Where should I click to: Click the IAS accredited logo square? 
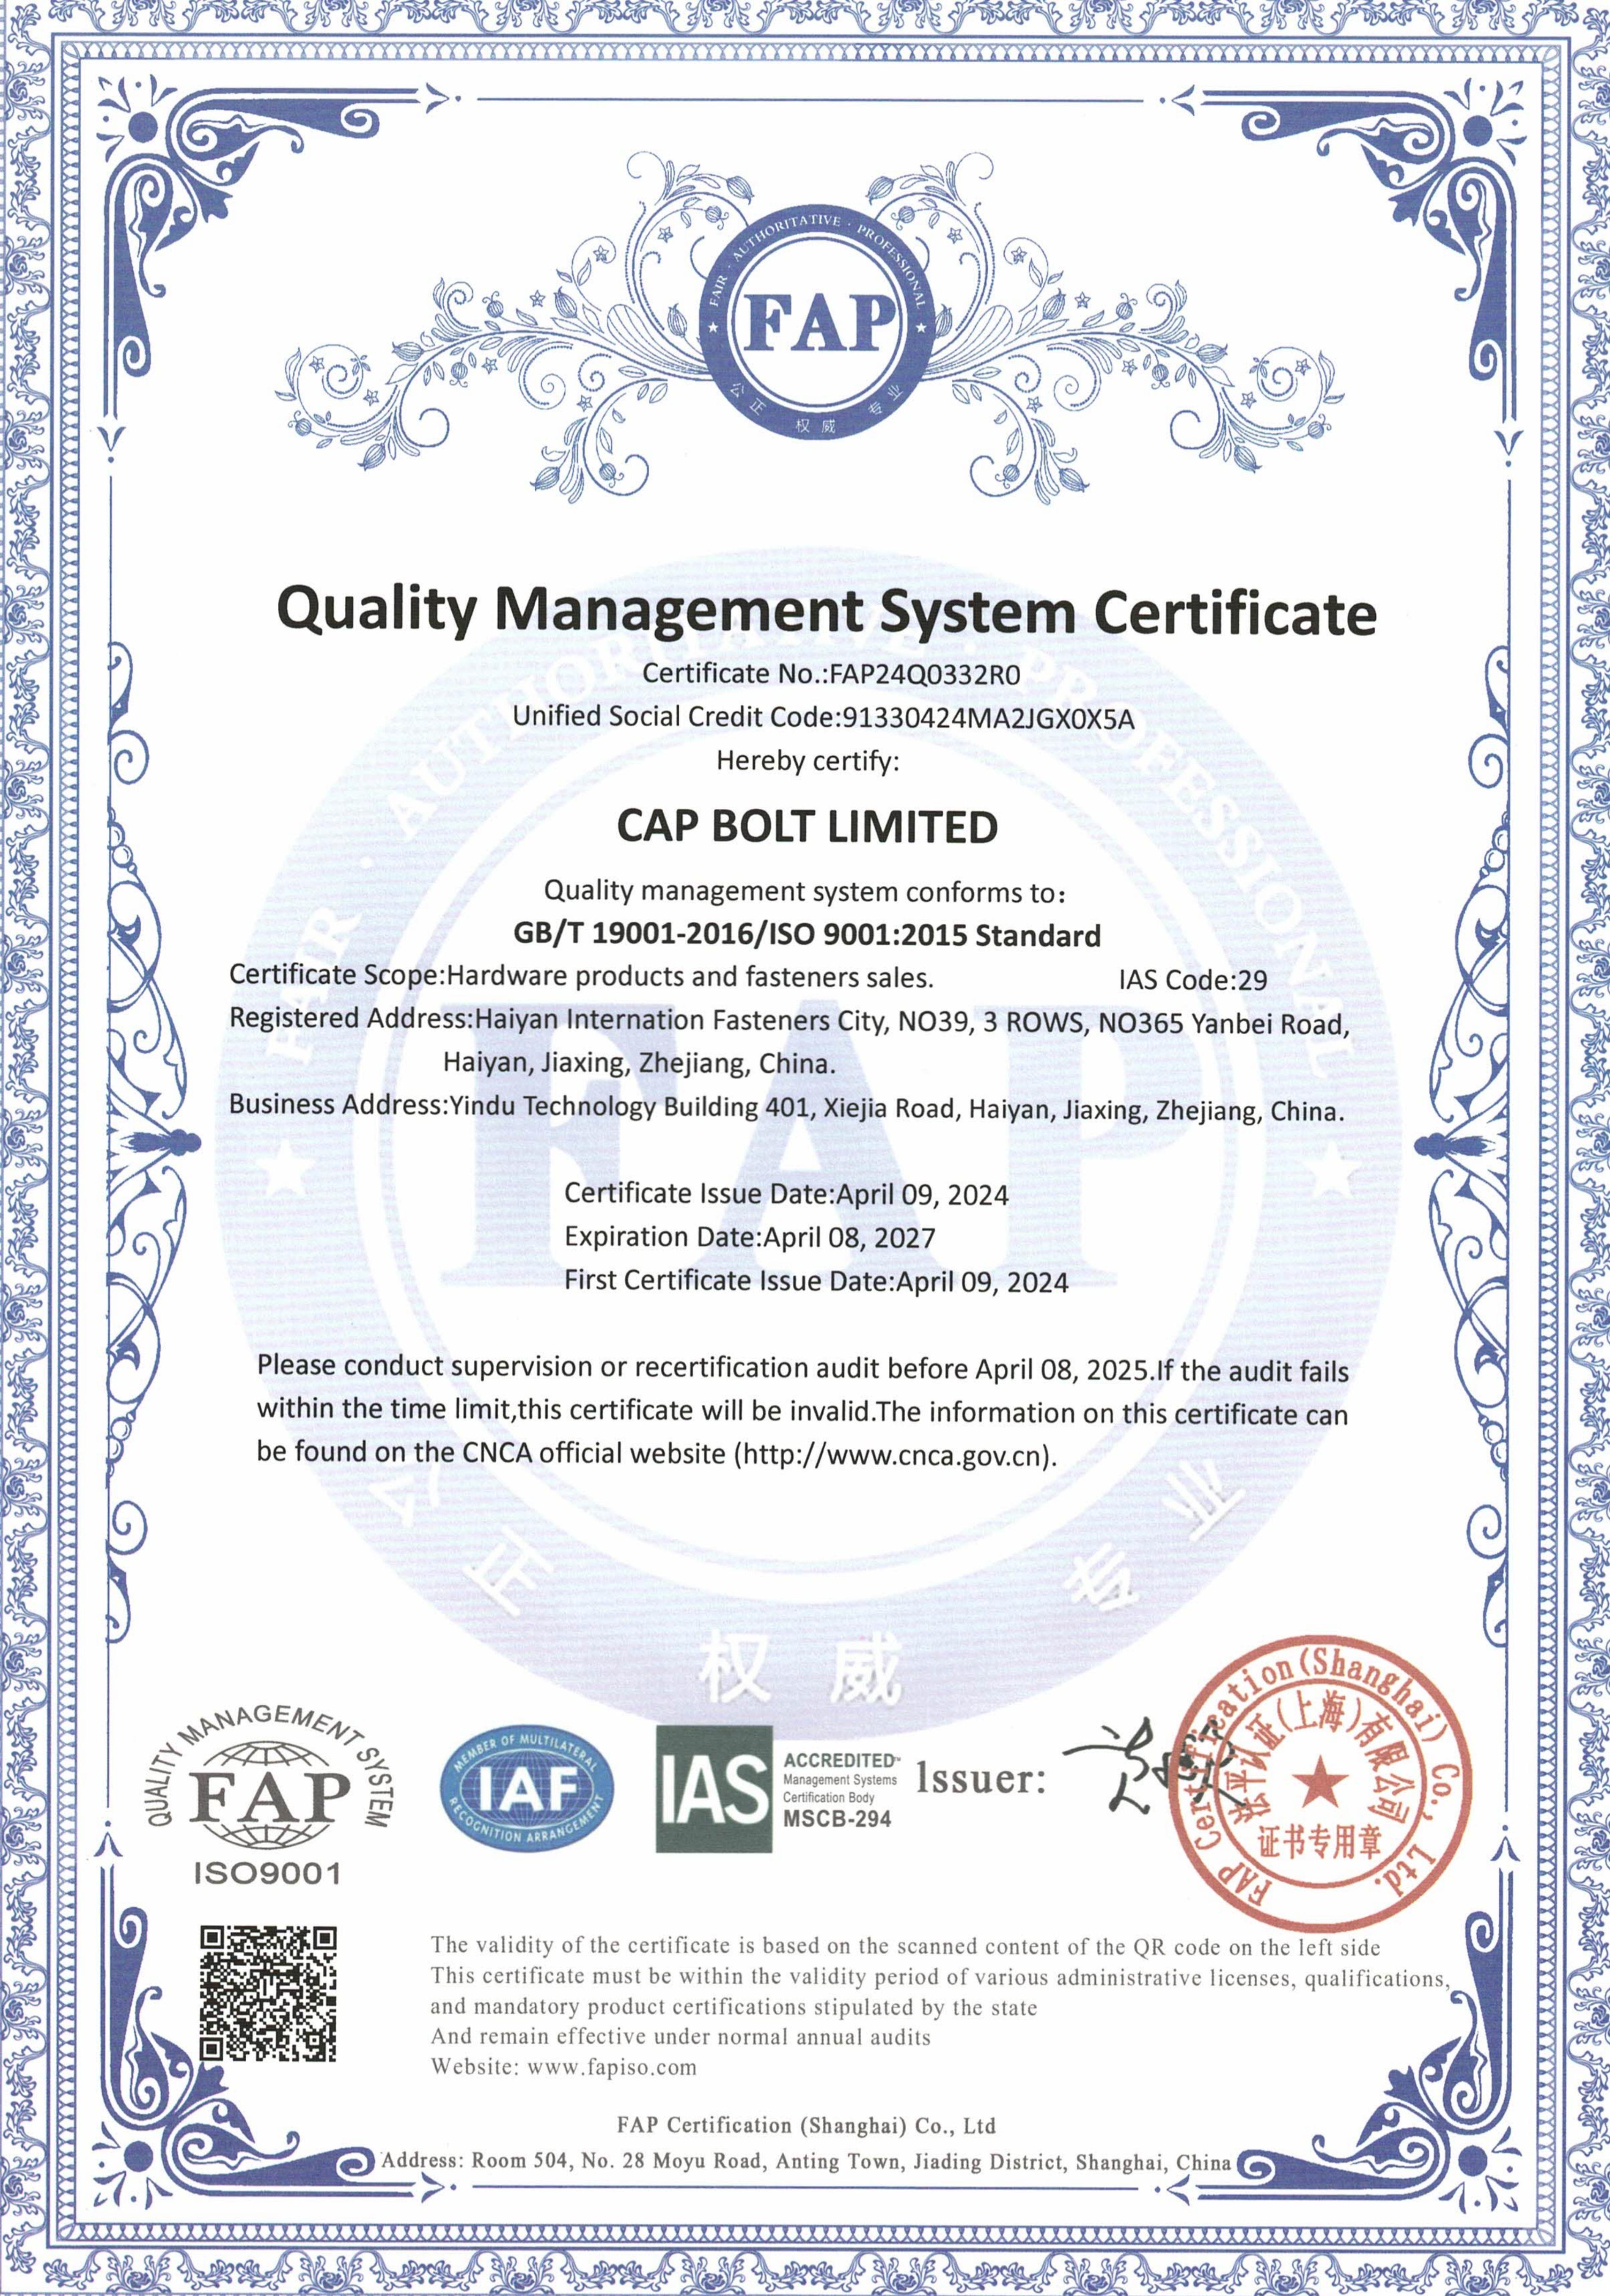click(714, 1788)
